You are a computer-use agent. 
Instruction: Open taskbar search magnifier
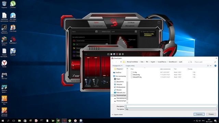(x=8, y=121)
